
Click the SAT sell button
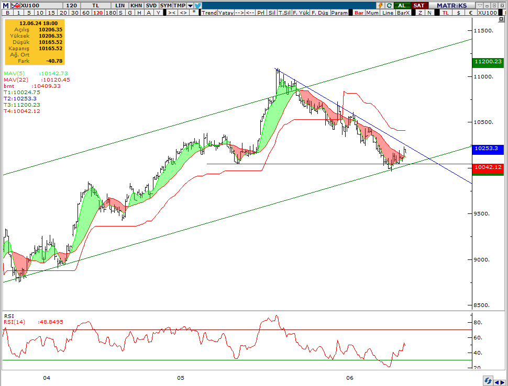(x=419, y=6)
